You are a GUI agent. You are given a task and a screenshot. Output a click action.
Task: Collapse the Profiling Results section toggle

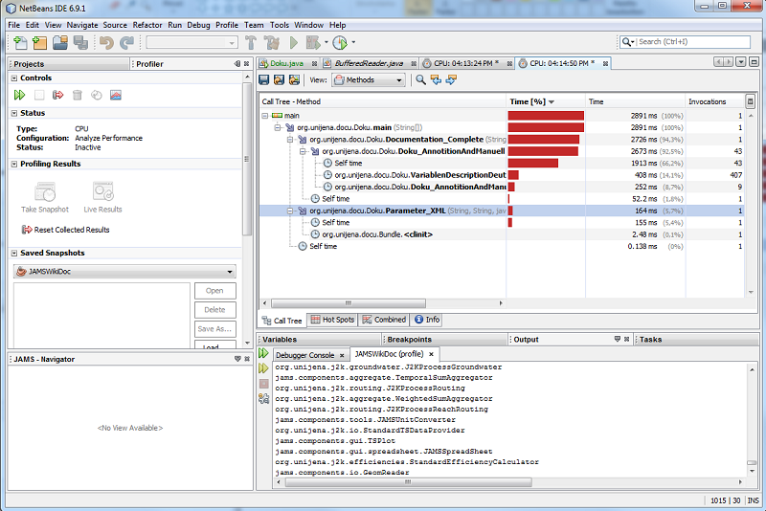pos(14,164)
